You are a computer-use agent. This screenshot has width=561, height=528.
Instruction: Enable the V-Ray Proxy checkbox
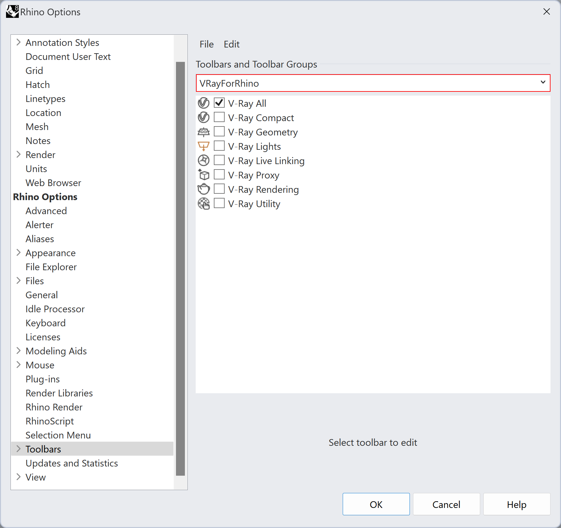point(219,175)
